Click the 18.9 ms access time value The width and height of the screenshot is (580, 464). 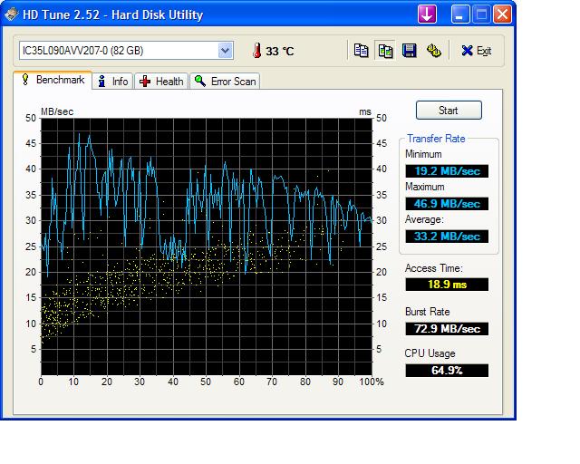tap(447, 285)
